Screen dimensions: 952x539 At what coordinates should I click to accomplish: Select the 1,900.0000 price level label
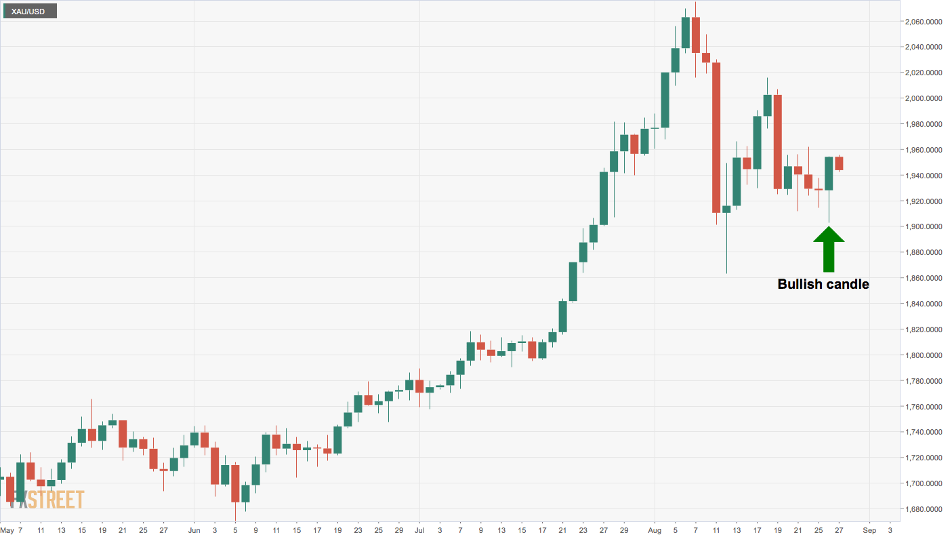pyautogui.click(x=923, y=226)
